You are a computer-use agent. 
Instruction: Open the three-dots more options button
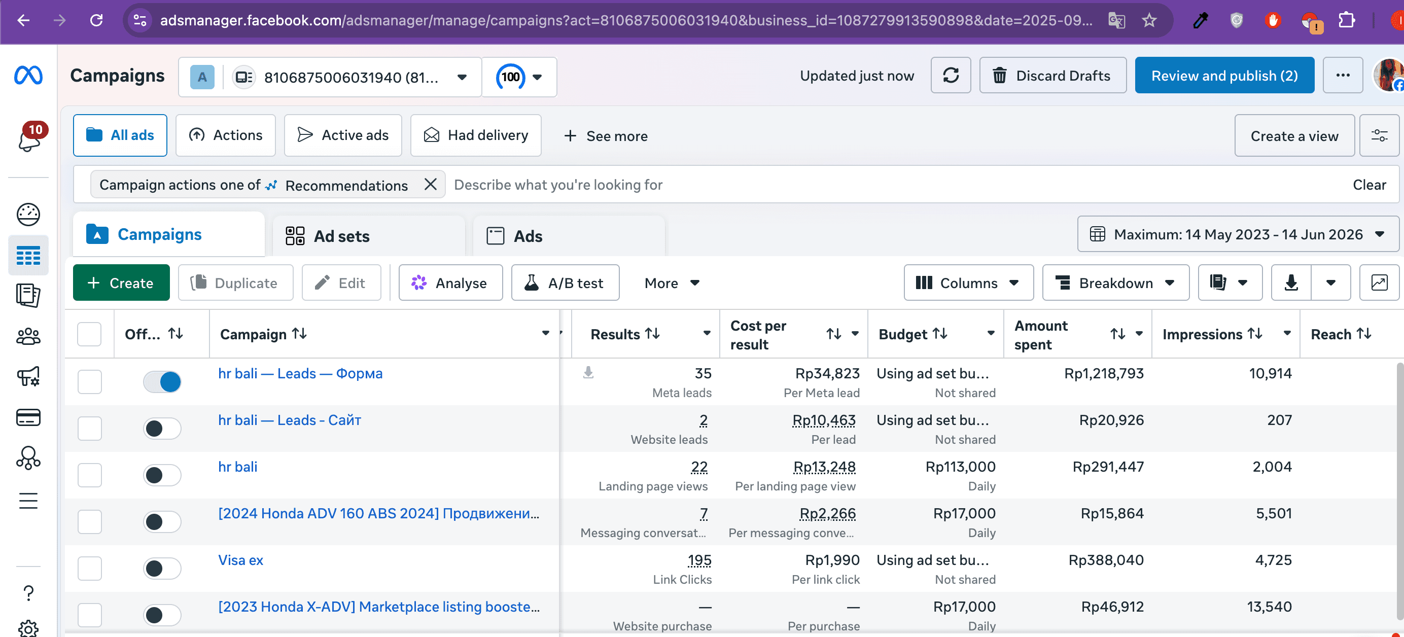tap(1343, 75)
